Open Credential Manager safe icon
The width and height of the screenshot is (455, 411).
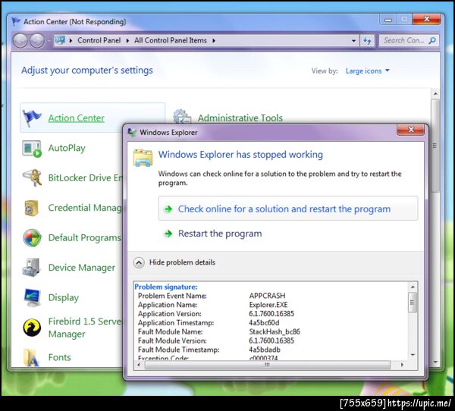pyautogui.click(x=31, y=208)
